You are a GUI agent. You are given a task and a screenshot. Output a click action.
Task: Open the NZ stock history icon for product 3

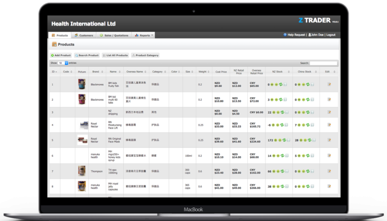click(x=286, y=112)
